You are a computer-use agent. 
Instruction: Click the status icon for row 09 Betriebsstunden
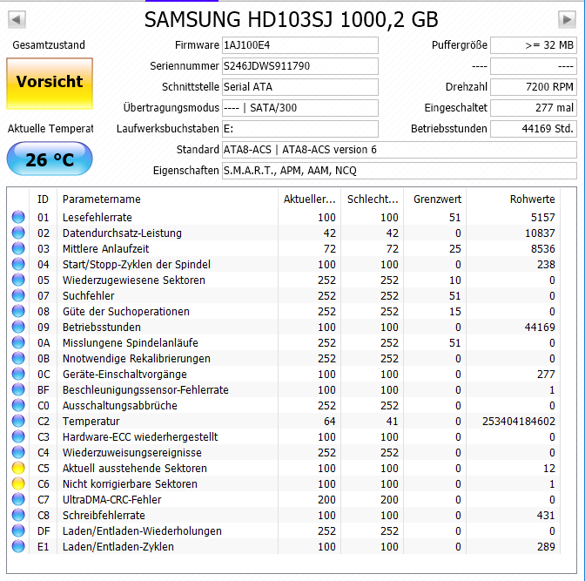18,327
